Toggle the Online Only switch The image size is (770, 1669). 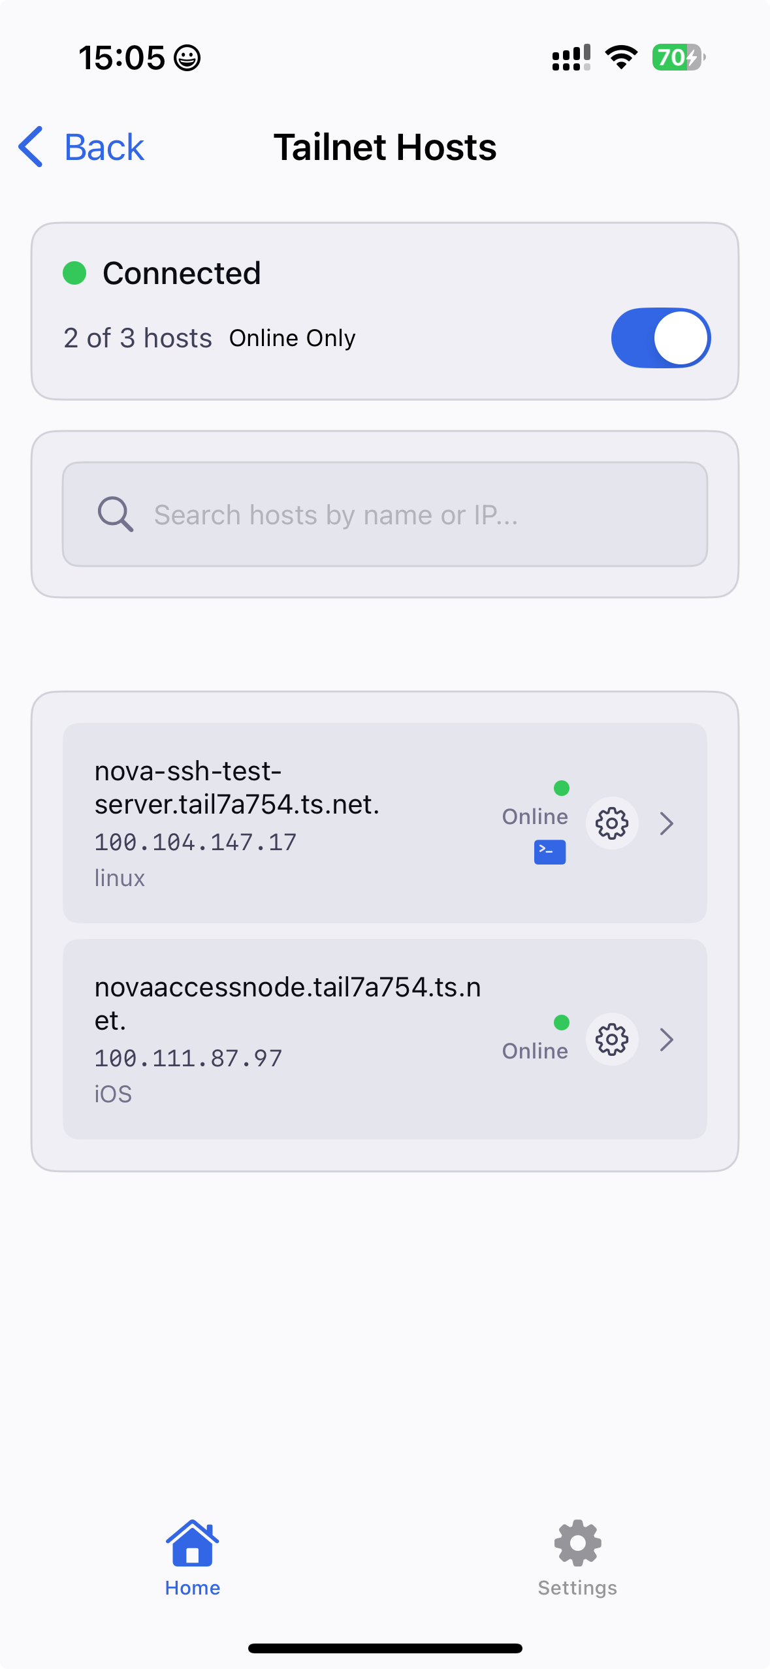coord(661,338)
